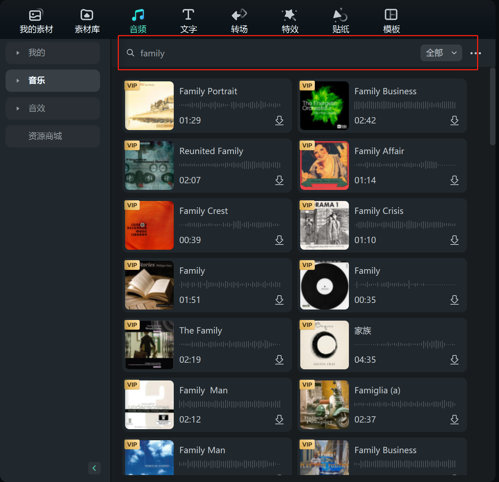Download the Family Affair track
This screenshot has height=482, width=499.
point(455,180)
